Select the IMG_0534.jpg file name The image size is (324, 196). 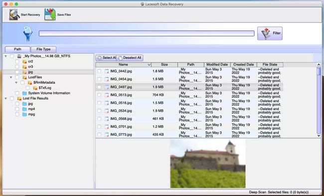pos(121,111)
